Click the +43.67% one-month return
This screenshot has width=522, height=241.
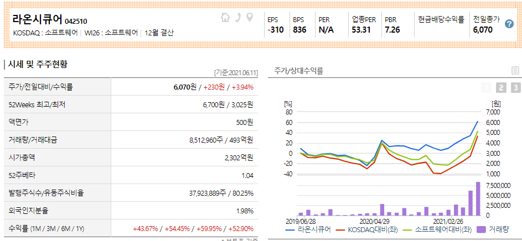145,229
